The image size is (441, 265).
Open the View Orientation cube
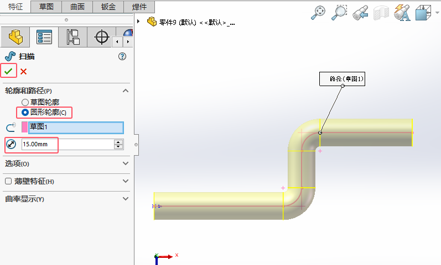(x=423, y=13)
